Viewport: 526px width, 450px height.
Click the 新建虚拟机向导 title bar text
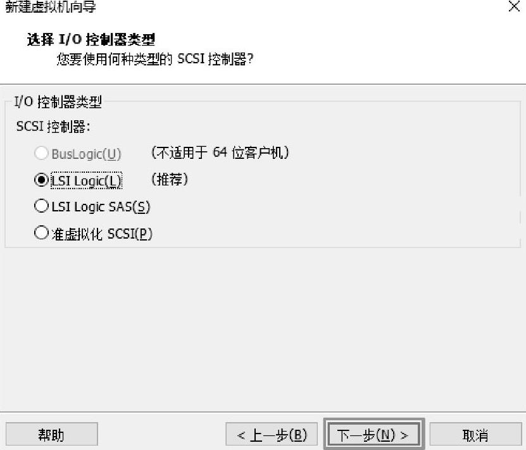coord(51,7)
